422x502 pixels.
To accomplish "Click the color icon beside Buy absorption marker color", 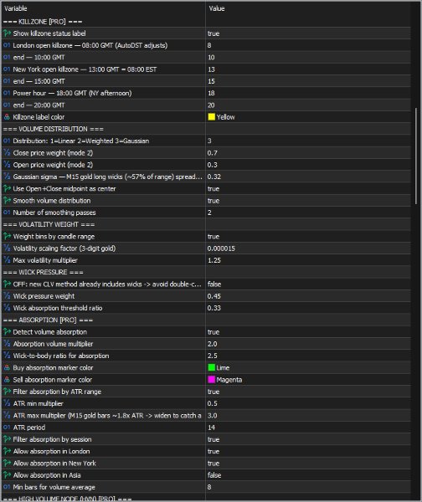I will [x=7, y=367].
